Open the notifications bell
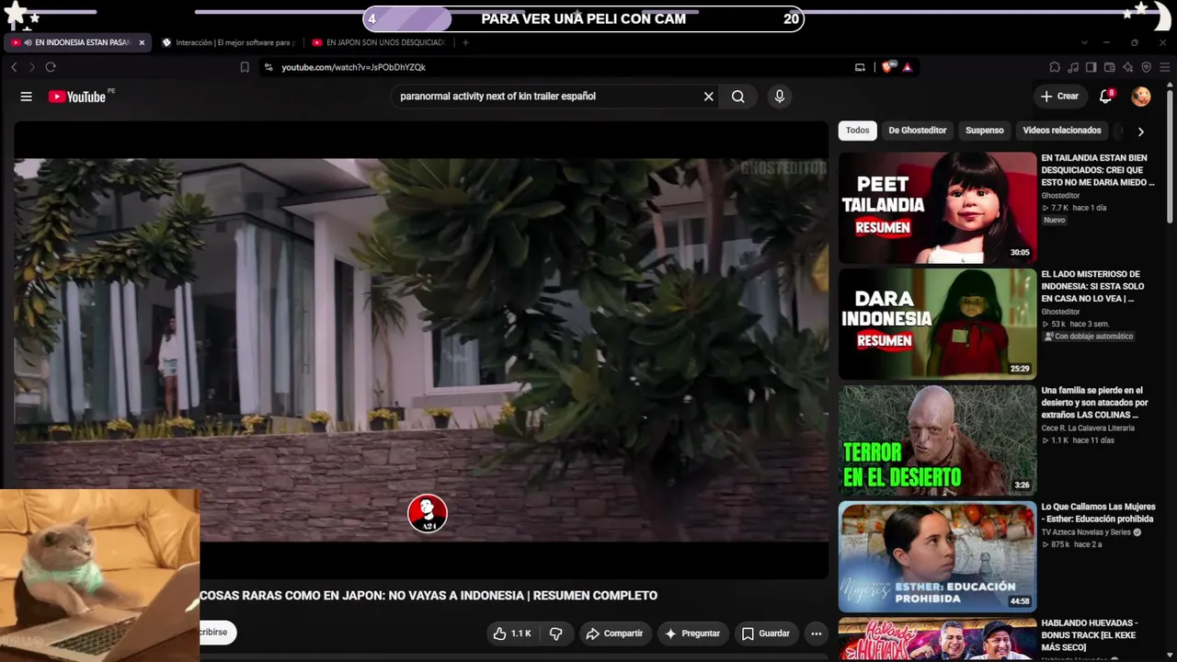 click(x=1106, y=97)
